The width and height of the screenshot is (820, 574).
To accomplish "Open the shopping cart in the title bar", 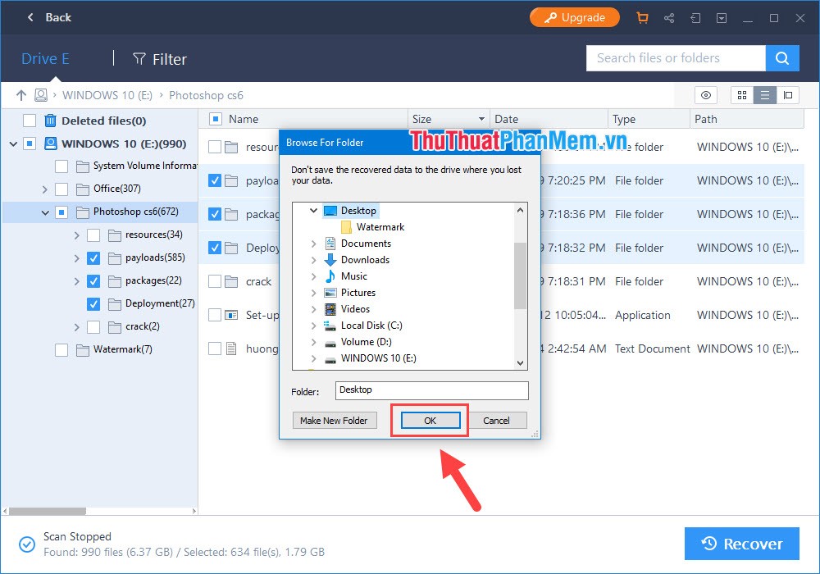I will click(x=643, y=17).
